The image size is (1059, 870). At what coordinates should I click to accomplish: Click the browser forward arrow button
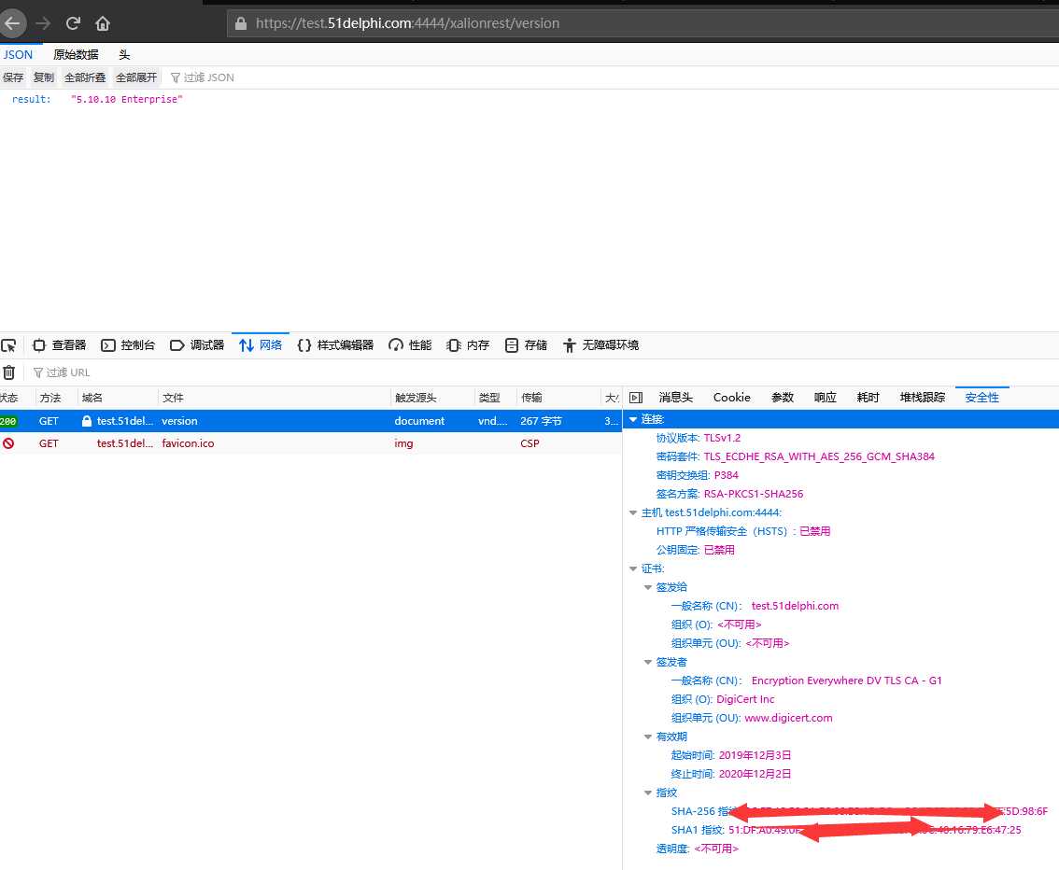43,23
